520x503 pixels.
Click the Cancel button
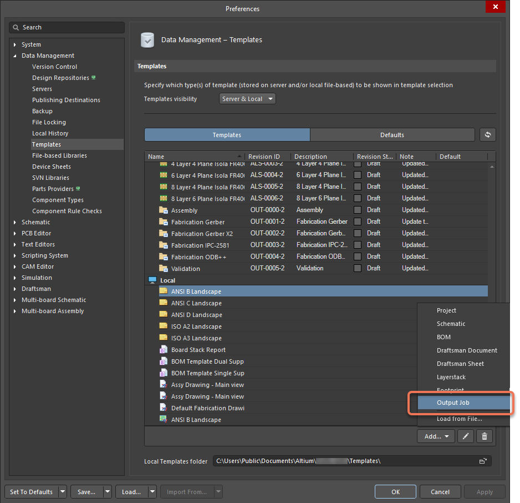(x=440, y=492)
